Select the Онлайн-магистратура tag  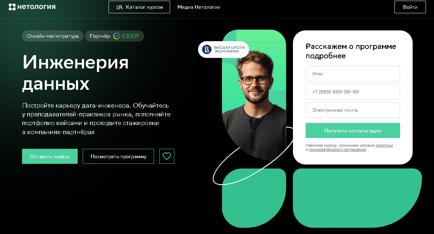[x=53, y=36]
